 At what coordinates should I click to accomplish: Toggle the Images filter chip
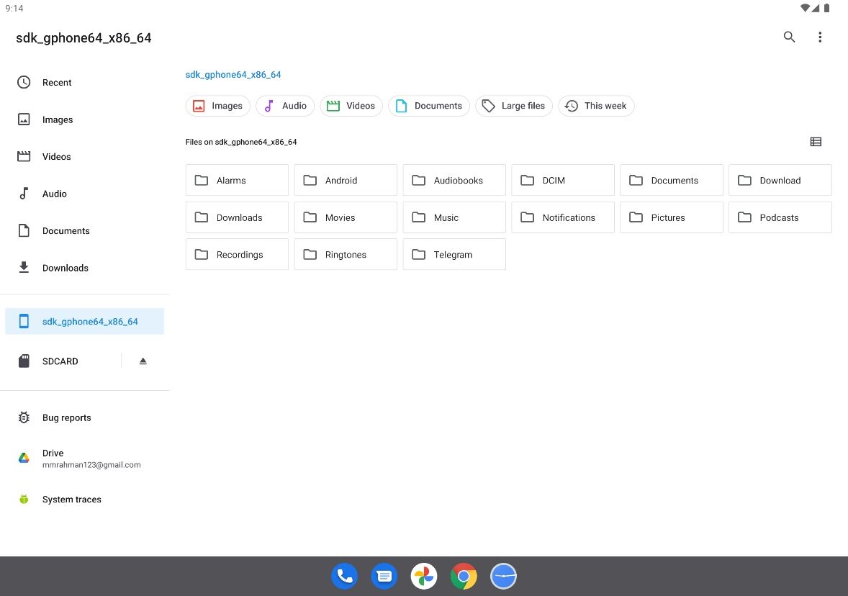pos(217,106)
